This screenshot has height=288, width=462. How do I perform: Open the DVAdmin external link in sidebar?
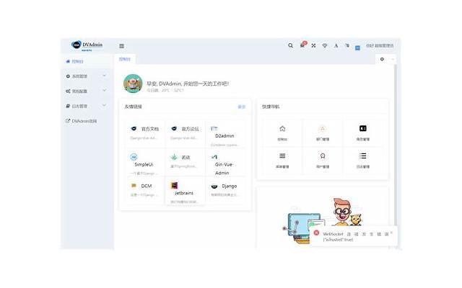click(x=87, y=121)
